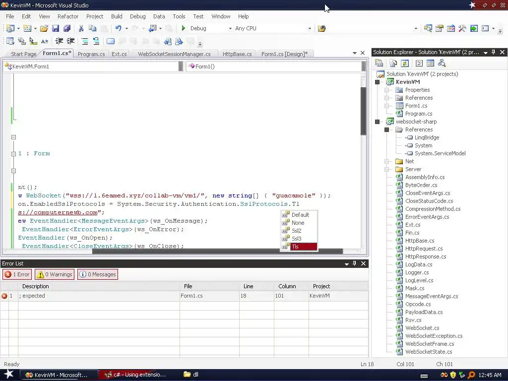Select the '; expected' error row
This screenshot has width=508, height=381.
[x=184, y=296]
